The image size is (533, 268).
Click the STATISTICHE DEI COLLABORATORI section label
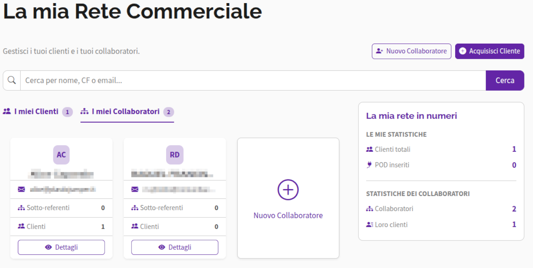(x=418, y=194)
